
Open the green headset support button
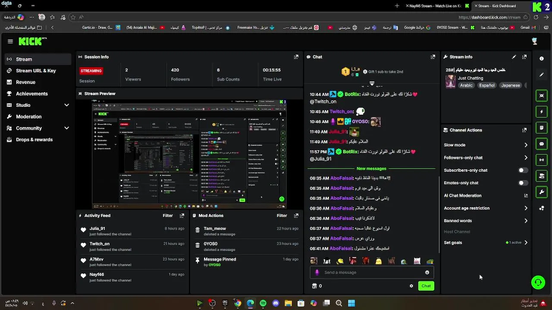(x=538, y=282)
